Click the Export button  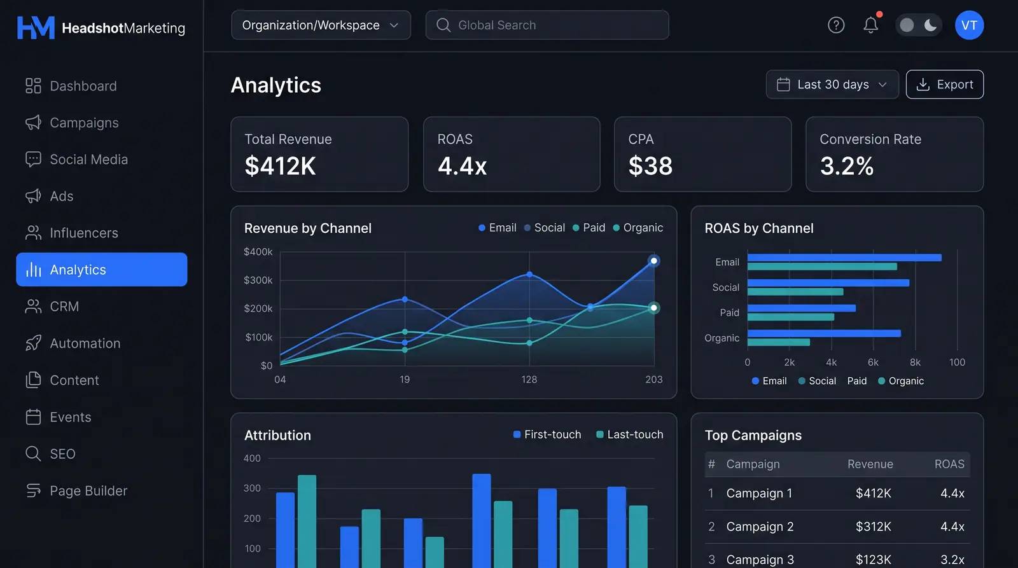pos(945,85)
